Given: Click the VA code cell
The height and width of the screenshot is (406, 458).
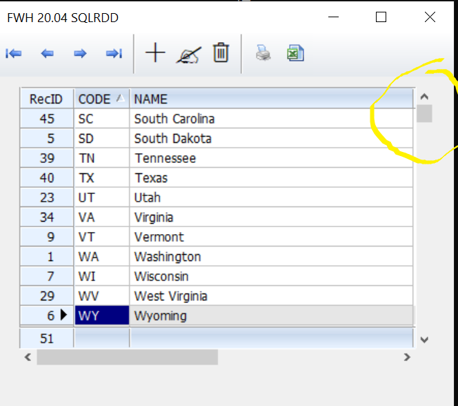Looking at the screenshot, I should point(101,217).
